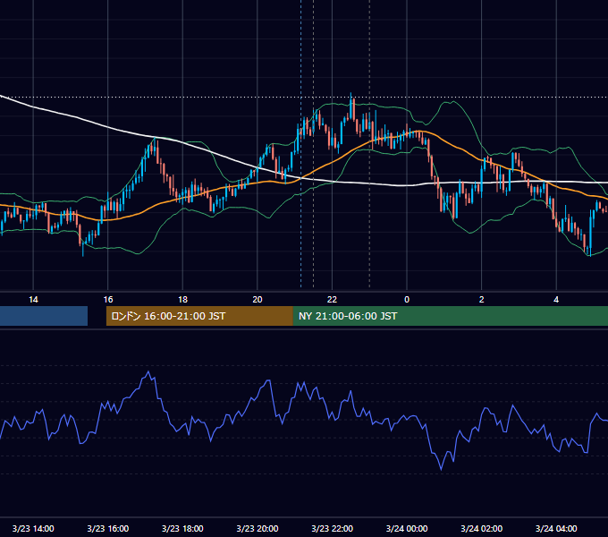Click the 16 hour label on price chart
The height and width of the screenshot is (537, 608).
click(108, 300)
